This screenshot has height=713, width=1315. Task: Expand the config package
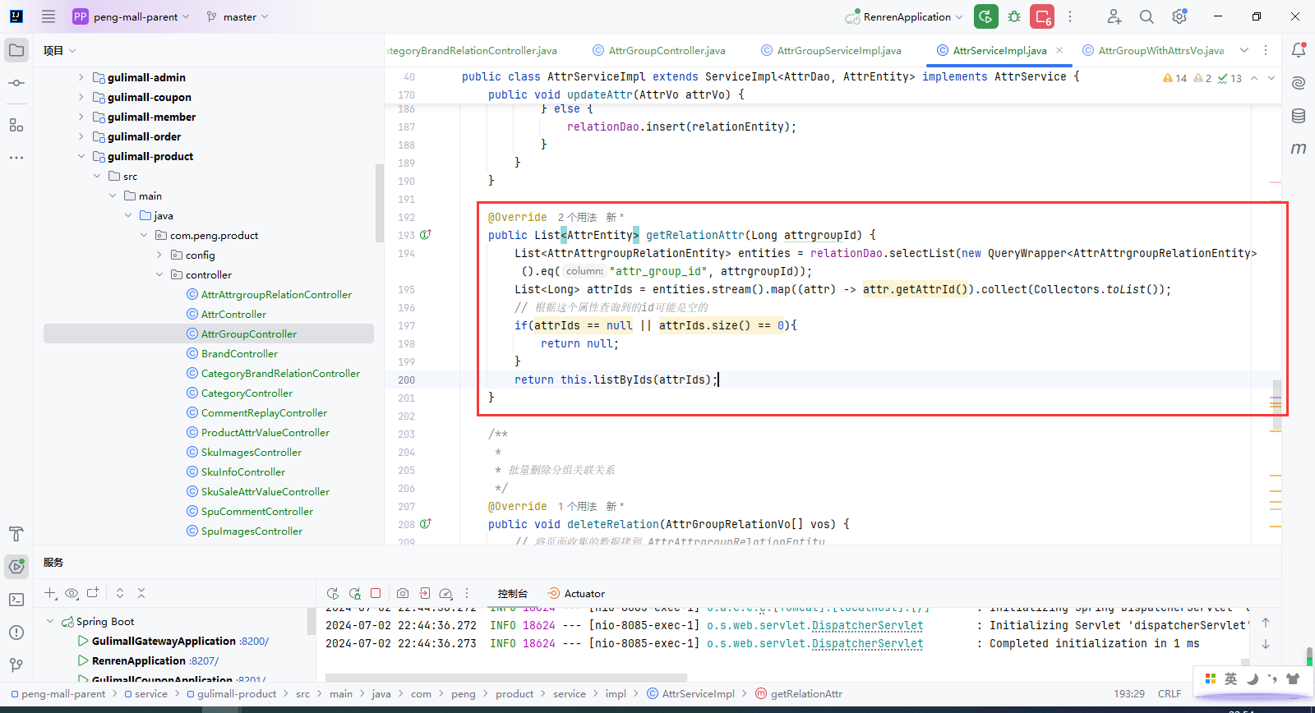tap(159, 255)
